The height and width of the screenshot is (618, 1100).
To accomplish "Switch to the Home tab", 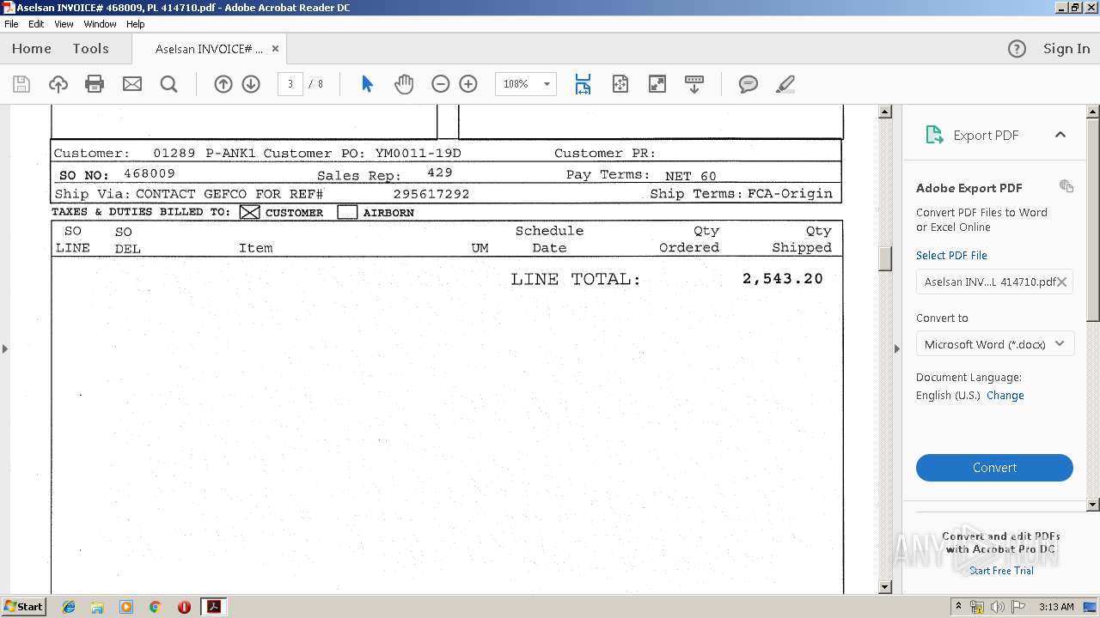I will [32, 49].
